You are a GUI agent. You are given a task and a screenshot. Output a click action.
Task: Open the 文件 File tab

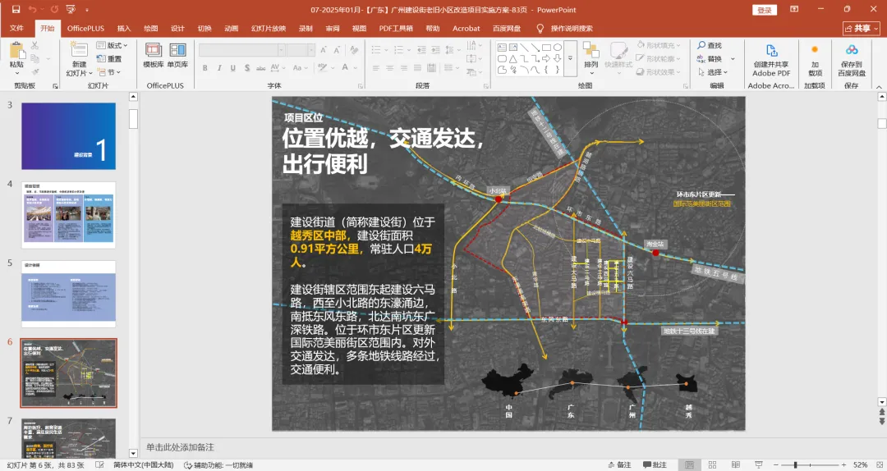point(17,28)
